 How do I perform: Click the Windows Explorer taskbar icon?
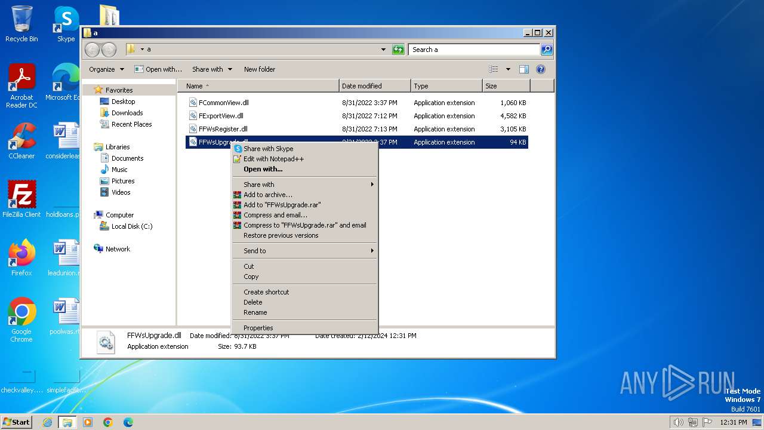67,422
